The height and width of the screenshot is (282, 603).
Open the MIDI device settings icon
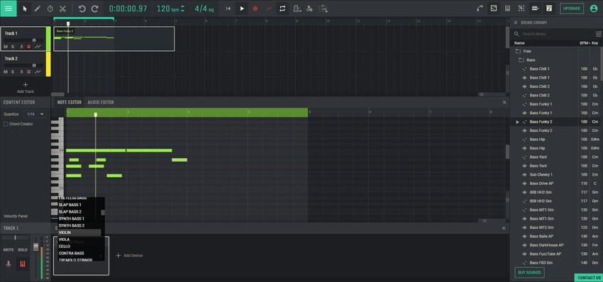pyautogui.click(x=535, y=9)
